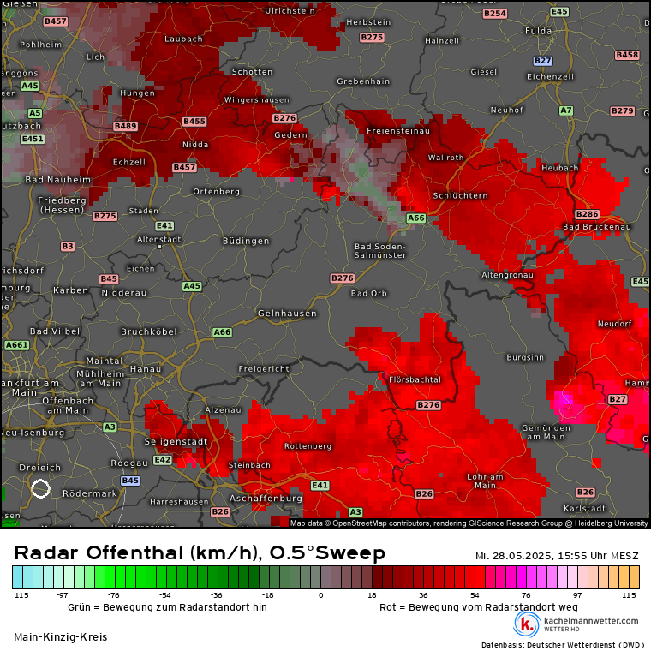Click the B489 road shield near Hungen
This screenshot has height=651, width=651.
coord(125,126)
